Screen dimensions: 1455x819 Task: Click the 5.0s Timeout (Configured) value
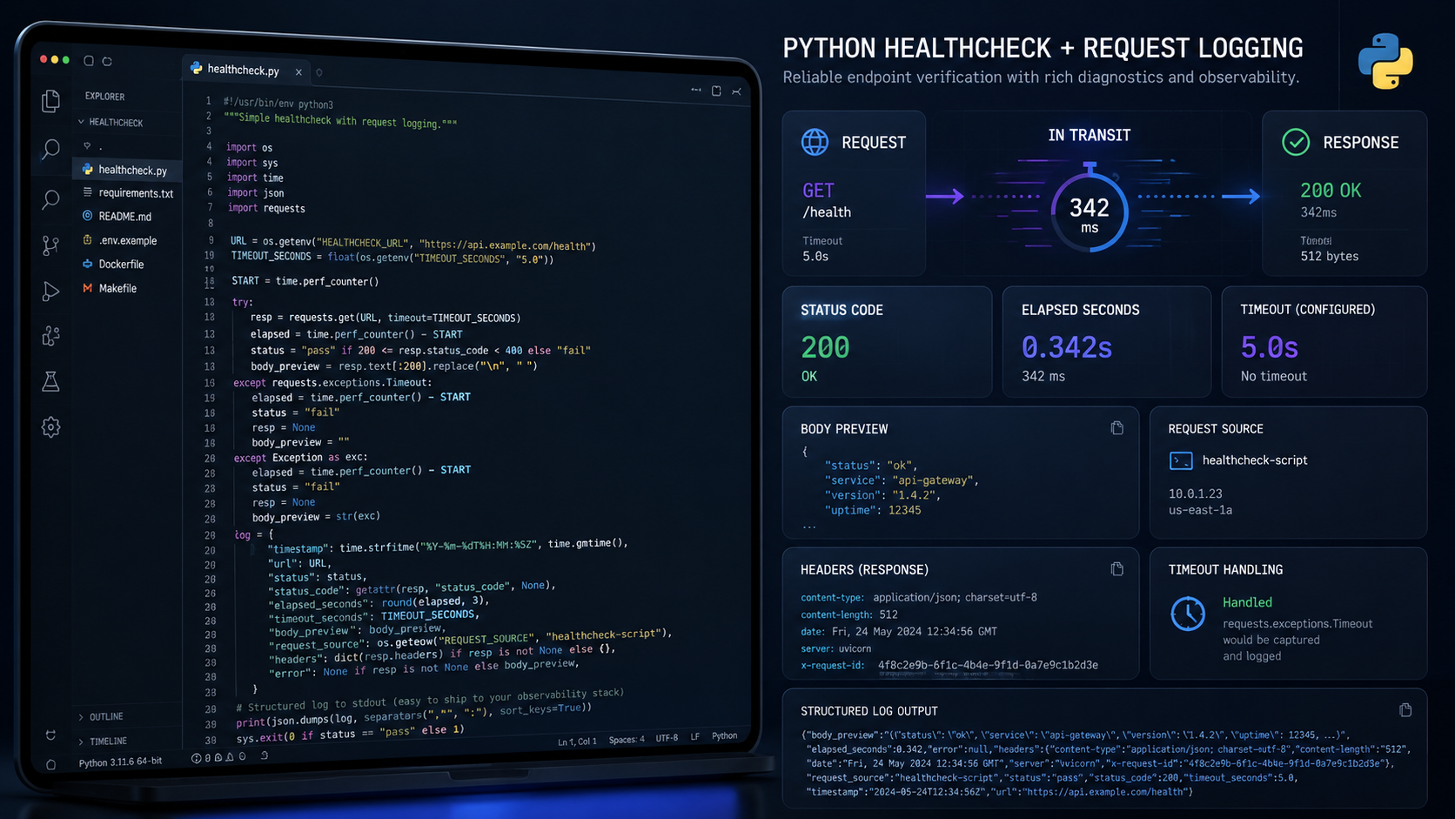coord(1270,347)
